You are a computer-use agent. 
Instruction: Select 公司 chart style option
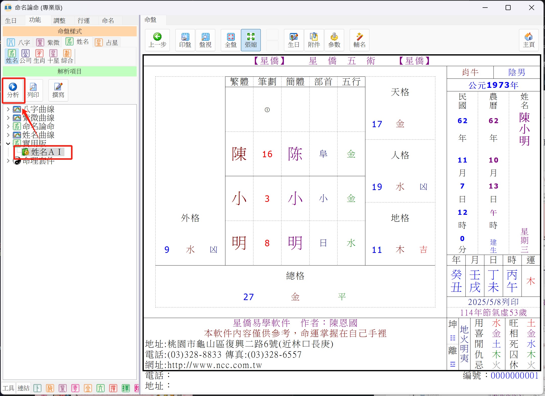[x=25, y=56]
